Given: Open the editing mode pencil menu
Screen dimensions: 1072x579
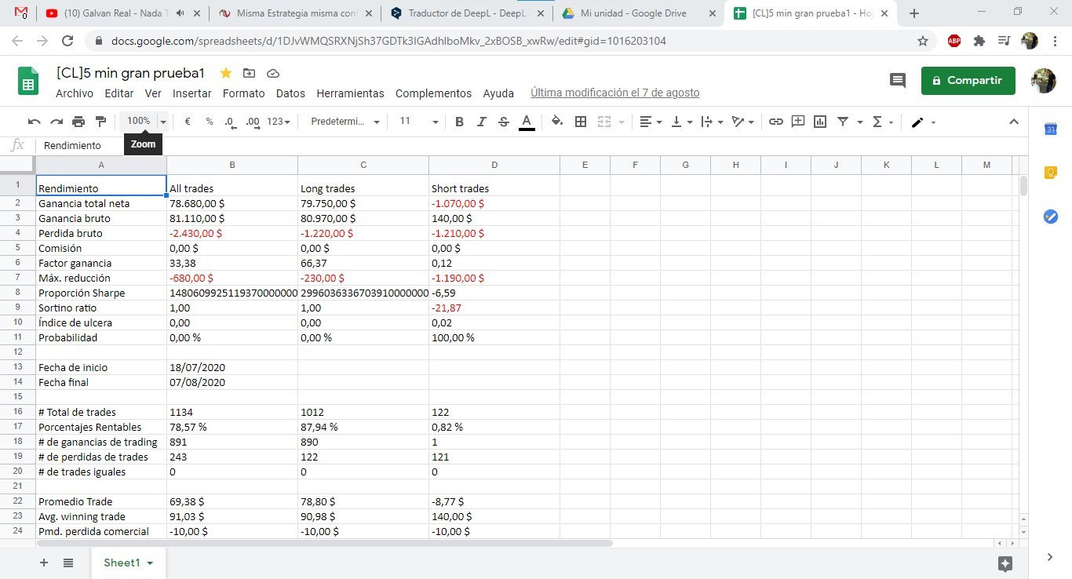Looking at the screenshot, I should (923, 122).
